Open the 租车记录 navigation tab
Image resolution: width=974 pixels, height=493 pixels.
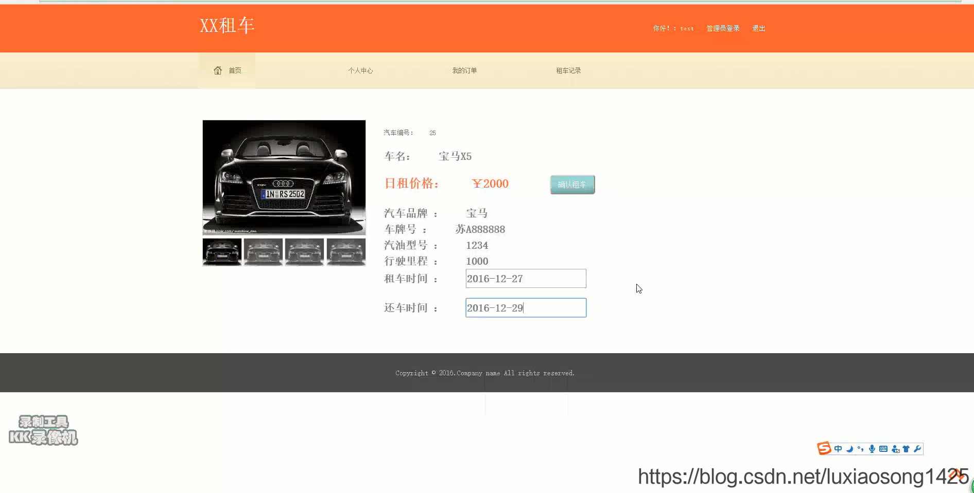tap(568, 70)
